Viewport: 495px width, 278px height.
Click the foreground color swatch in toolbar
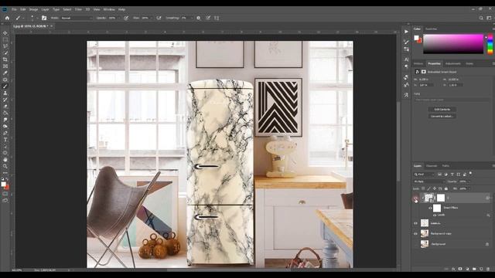tap(3, 185)
